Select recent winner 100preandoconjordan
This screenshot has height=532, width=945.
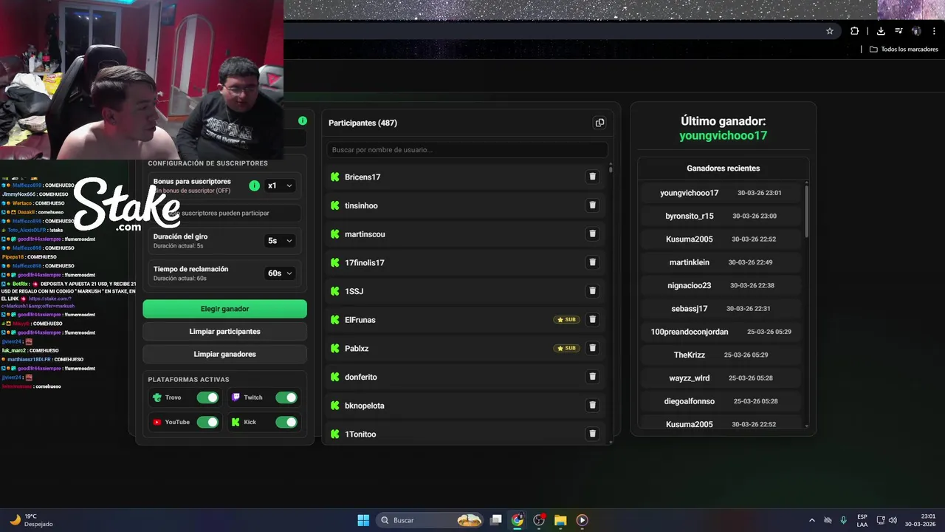(x=690, y=332)
